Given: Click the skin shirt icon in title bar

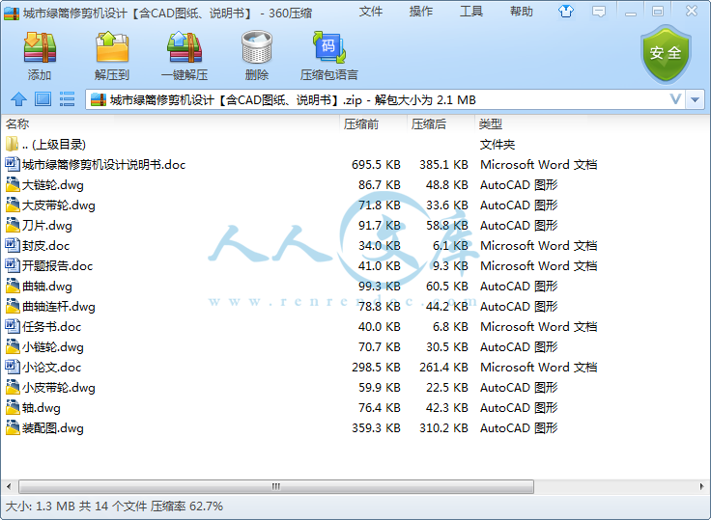Looking at the screenshot, I should [565, 12].
